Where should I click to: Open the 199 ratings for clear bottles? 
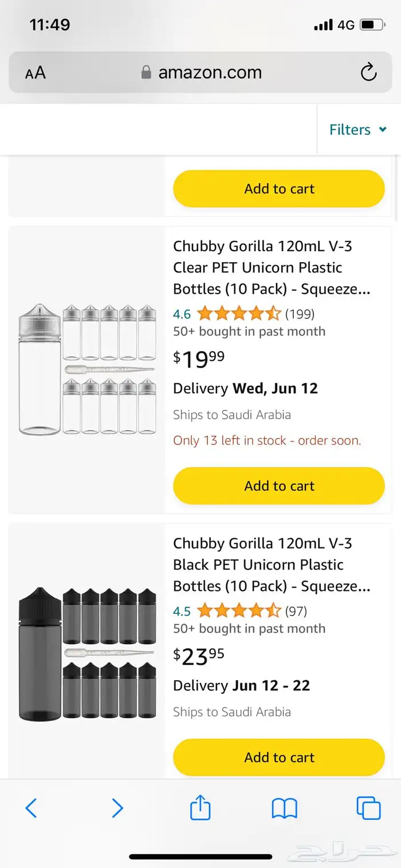coord(300,314)
